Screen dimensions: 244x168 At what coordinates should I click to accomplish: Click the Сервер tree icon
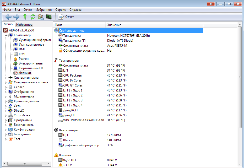coord(10,87)
